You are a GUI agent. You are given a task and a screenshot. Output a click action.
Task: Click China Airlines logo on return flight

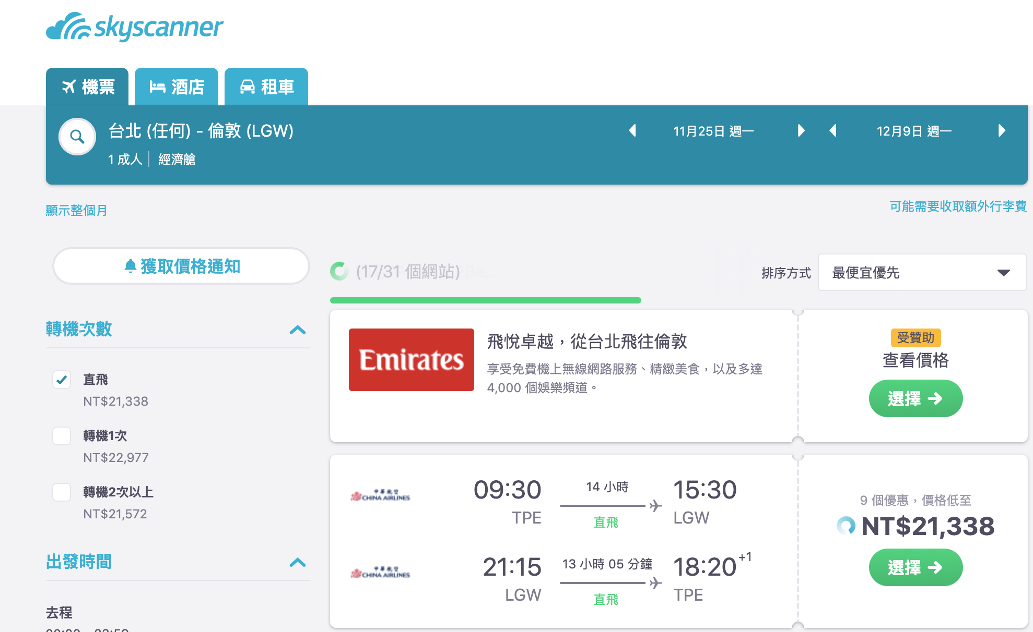(381, 573)
